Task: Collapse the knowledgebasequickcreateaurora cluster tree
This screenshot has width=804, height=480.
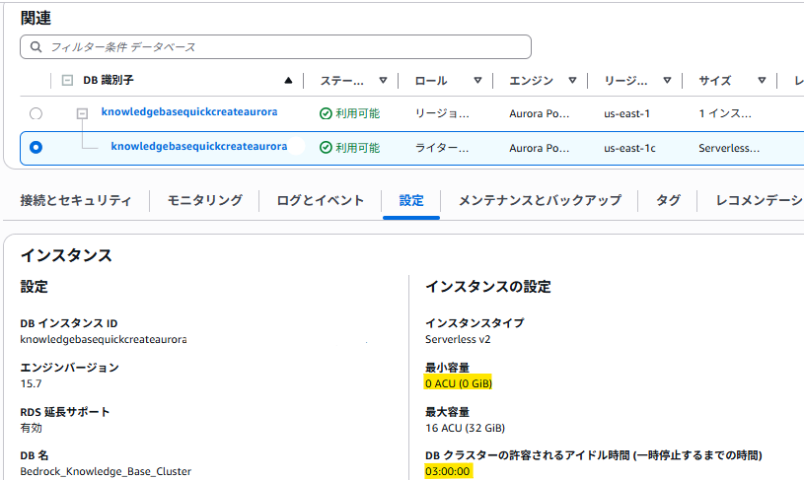Action: (82, 113)
